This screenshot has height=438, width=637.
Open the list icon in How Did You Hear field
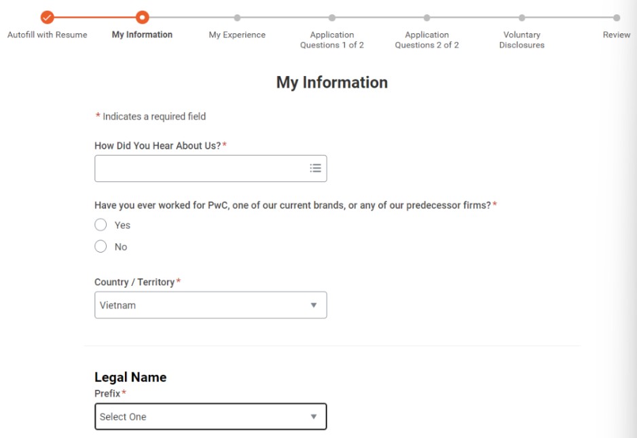point(315,168)
